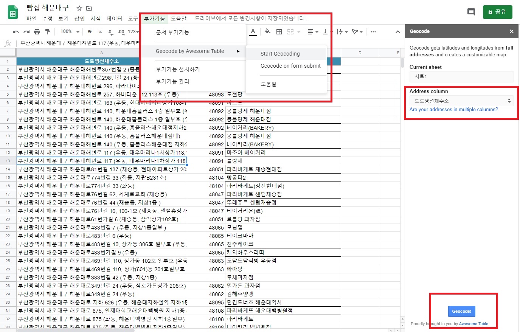Click the merge cells icon
This screenshot has height=332, width=520.
pyautogui.click(x=290, y=32)
